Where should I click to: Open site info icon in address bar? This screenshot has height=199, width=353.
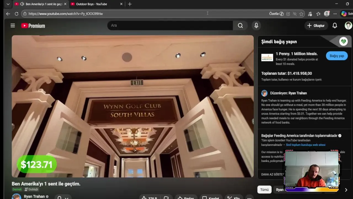[x=25, y=14]
